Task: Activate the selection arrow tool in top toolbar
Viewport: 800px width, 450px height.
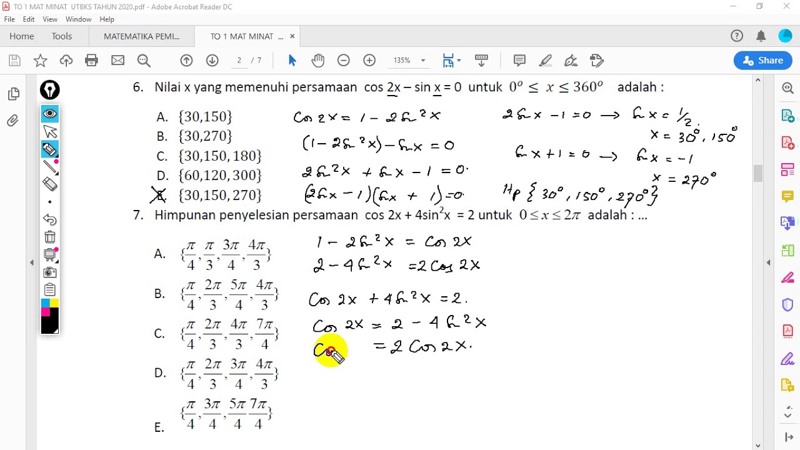Action: 292,61
